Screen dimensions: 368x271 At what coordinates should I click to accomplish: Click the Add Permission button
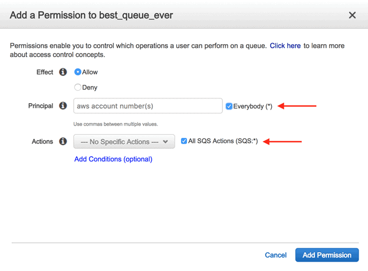coord(327,255)
